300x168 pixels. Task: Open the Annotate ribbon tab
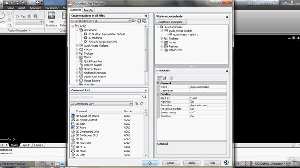[36, 8]
